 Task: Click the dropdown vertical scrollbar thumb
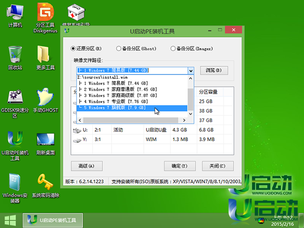tap(191, 99)
